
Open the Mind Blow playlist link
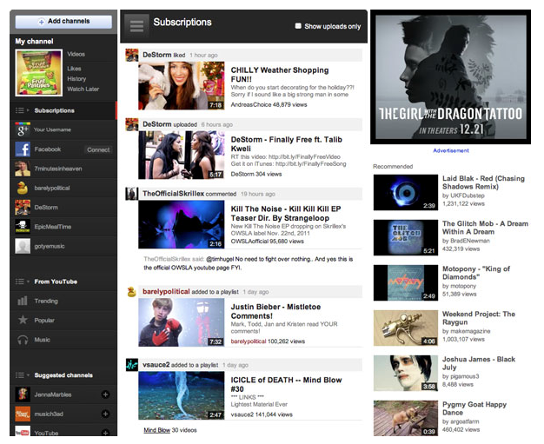click(156, 430)
